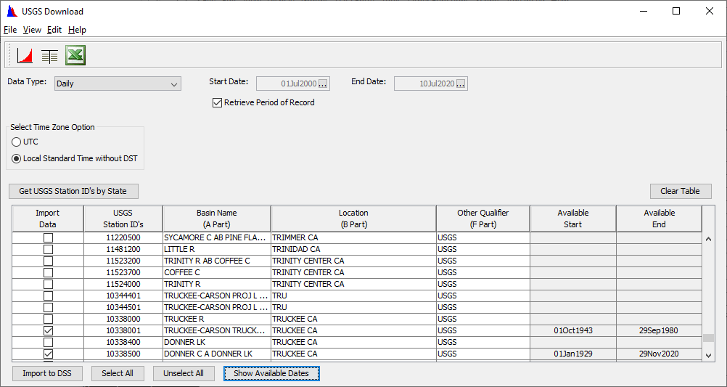Click Get USGS Station ID's by State
This screenshot has height=387, width=727.
[x=73, y=192]
